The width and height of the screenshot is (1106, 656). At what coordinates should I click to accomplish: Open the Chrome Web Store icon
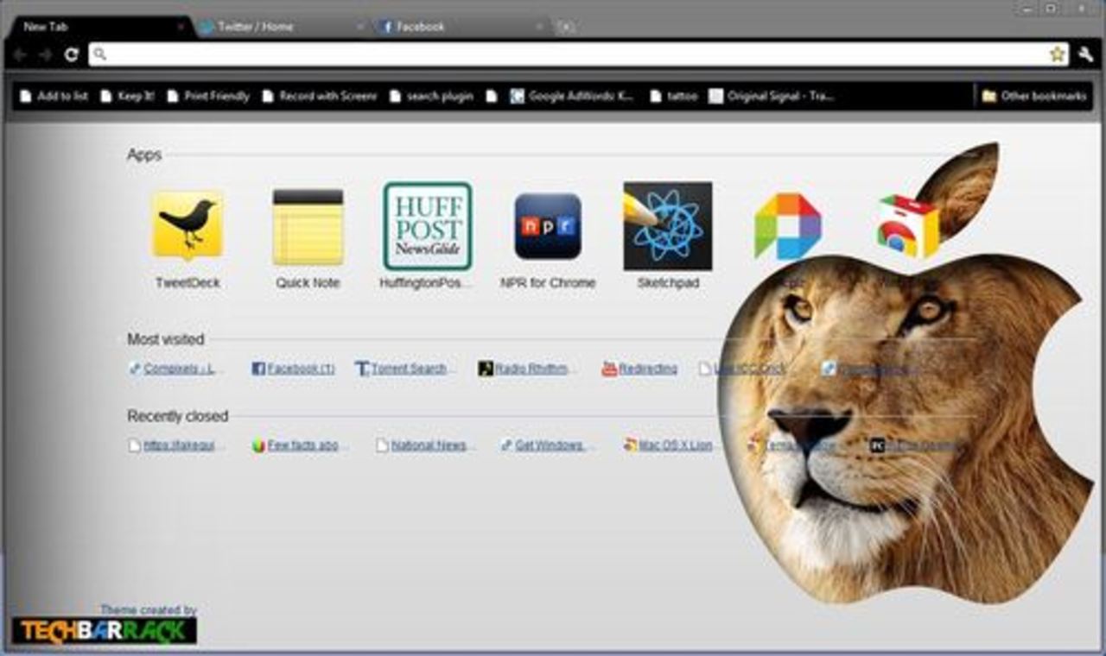pyautogui.click(x=907, y=226)
